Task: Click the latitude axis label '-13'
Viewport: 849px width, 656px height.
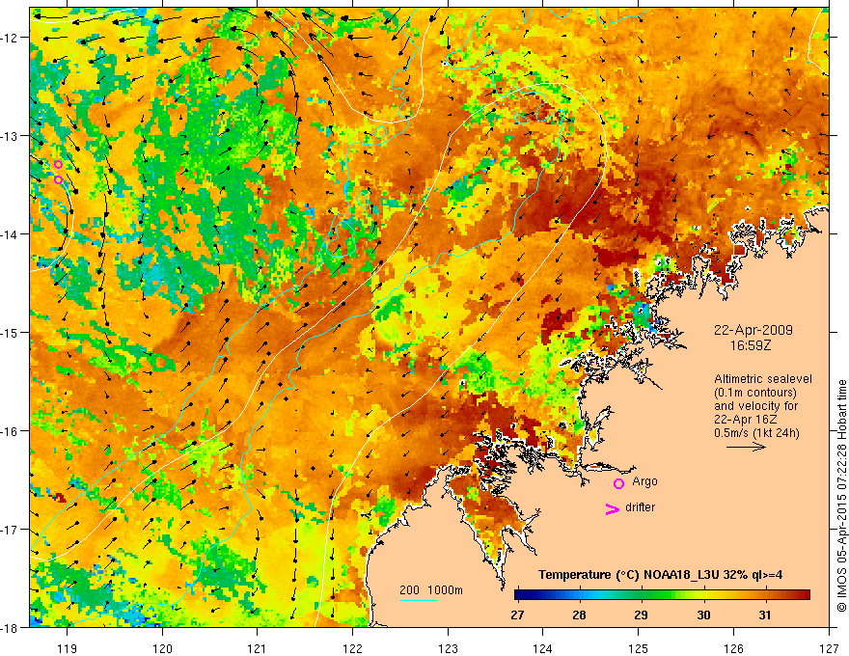Action: click(11, 136)
